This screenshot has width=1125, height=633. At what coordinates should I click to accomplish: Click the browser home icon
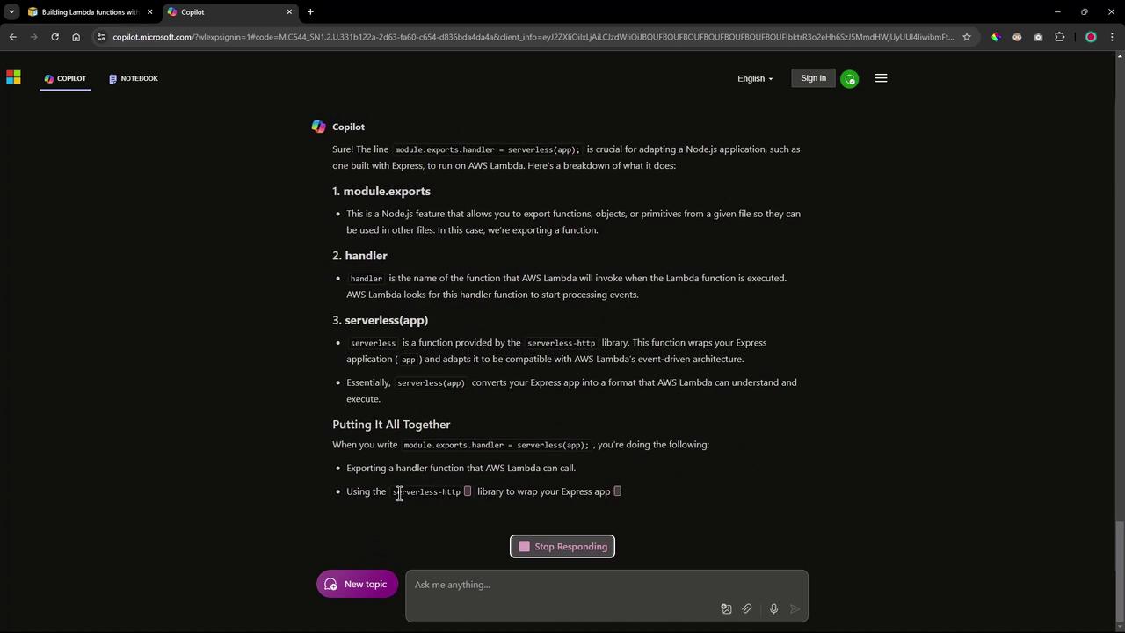tap(76, 37)
